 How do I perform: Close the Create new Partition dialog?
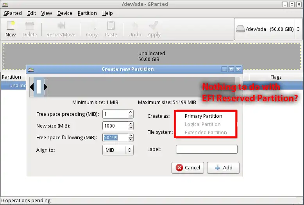point(238,69)
